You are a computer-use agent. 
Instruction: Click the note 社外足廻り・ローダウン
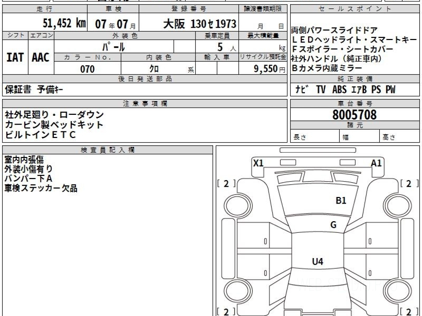coord(55,114)
